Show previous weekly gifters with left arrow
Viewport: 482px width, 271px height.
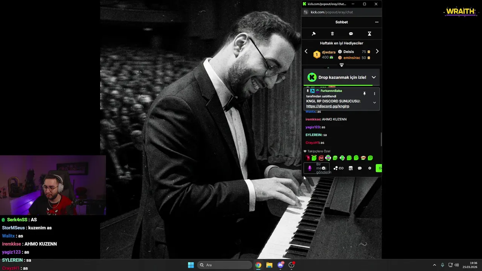[306, 52]
